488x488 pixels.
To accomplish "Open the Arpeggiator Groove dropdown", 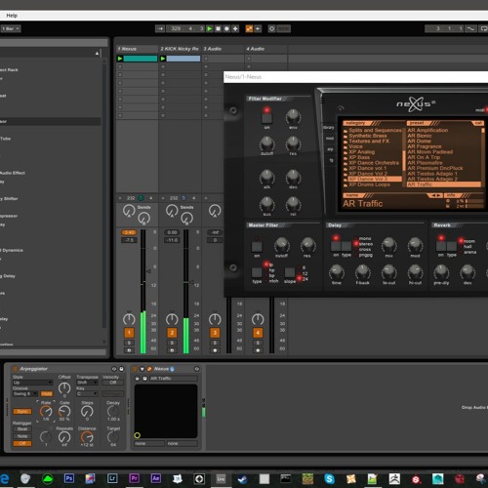I will [x=25, y=393].
